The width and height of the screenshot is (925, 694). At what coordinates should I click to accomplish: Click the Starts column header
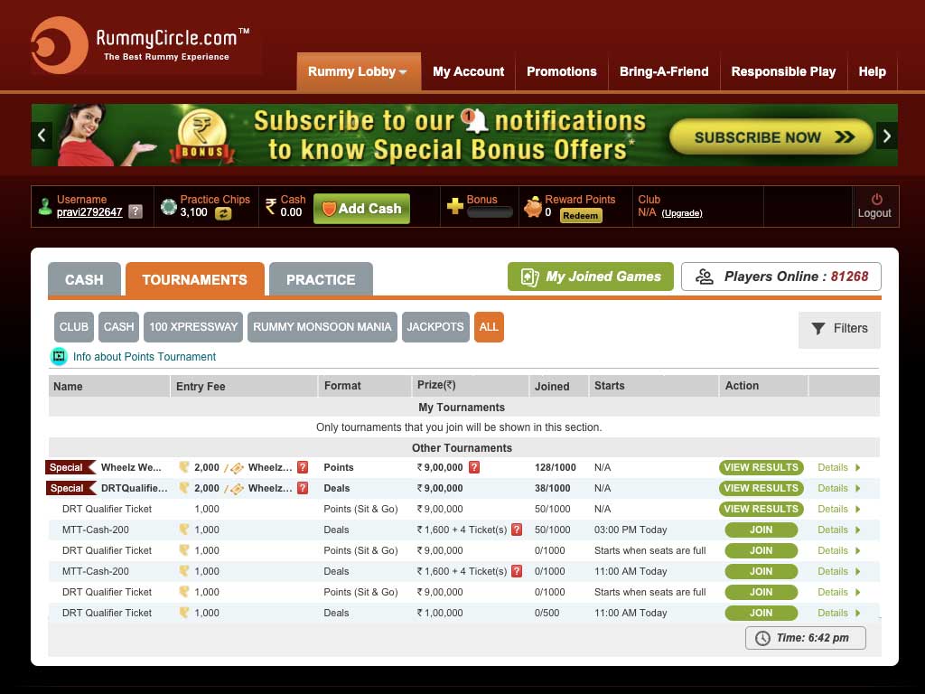click(x=654, y=386)
